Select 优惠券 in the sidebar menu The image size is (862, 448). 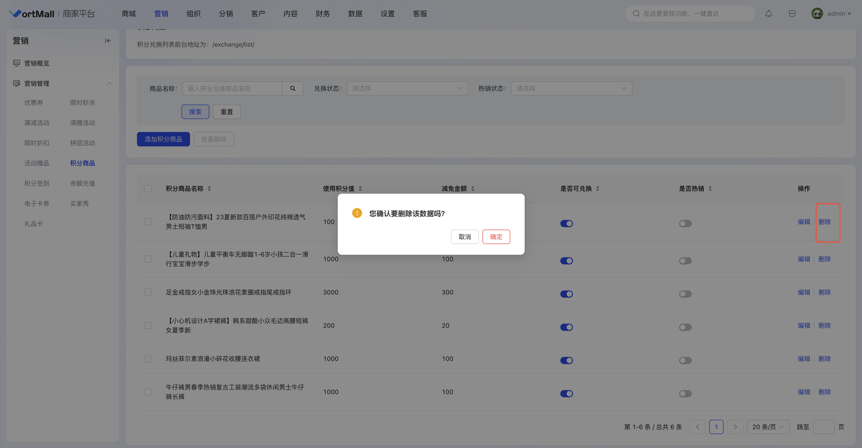click(33, 102)
